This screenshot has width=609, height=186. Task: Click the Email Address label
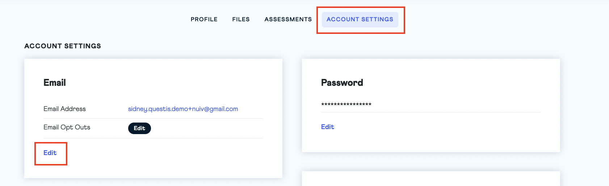pyautogui.click(x=64, y=109)
